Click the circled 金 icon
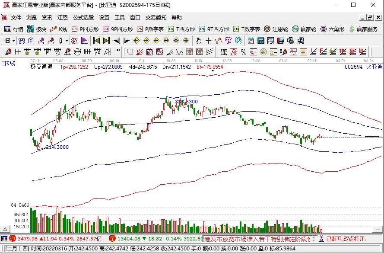This screenshot has width=384, height=253. click(263, 52)
